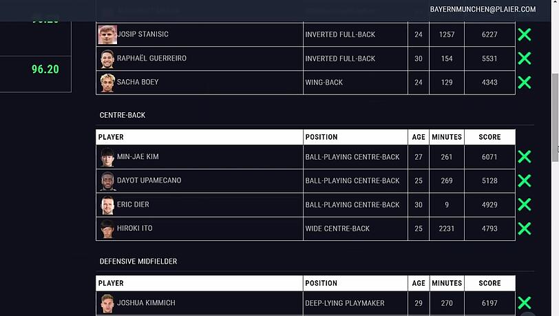This screenshot has height=316, width=559.
Task: Remove Joshua Kimmich with green X icon
Action: click(525, 303)
